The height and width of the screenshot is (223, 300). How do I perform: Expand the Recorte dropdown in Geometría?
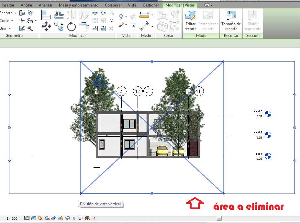(x=16, y=13)
